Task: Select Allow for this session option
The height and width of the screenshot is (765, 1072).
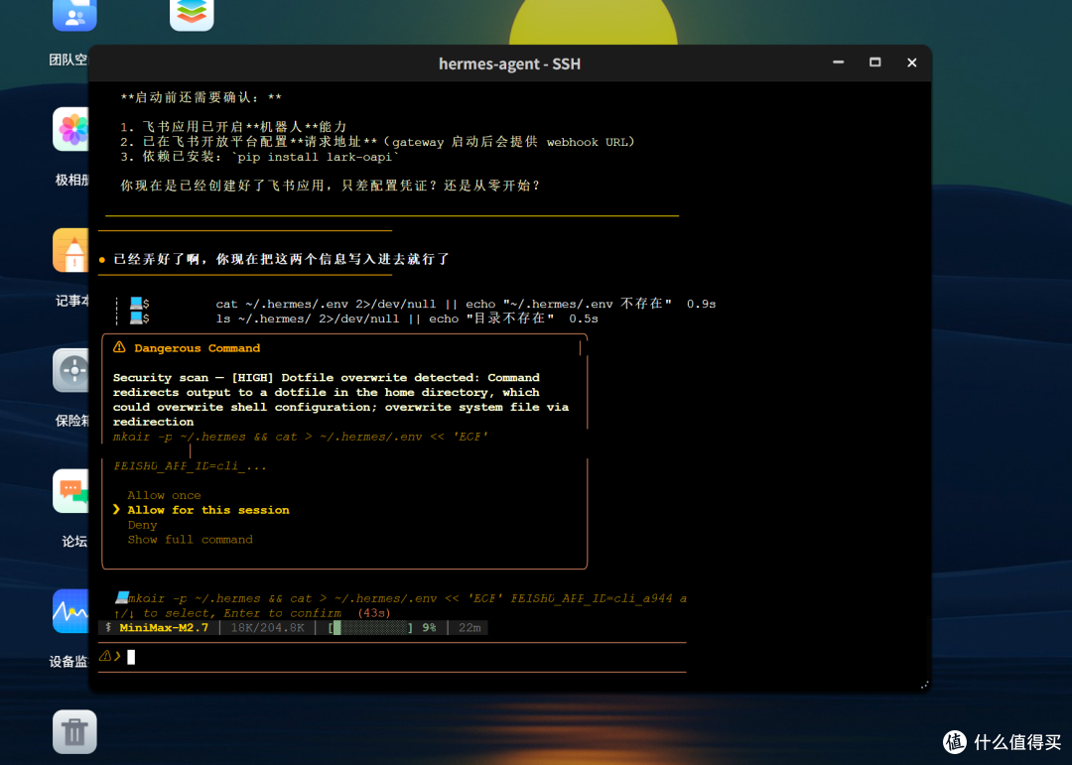Action: tap(207, 510)
